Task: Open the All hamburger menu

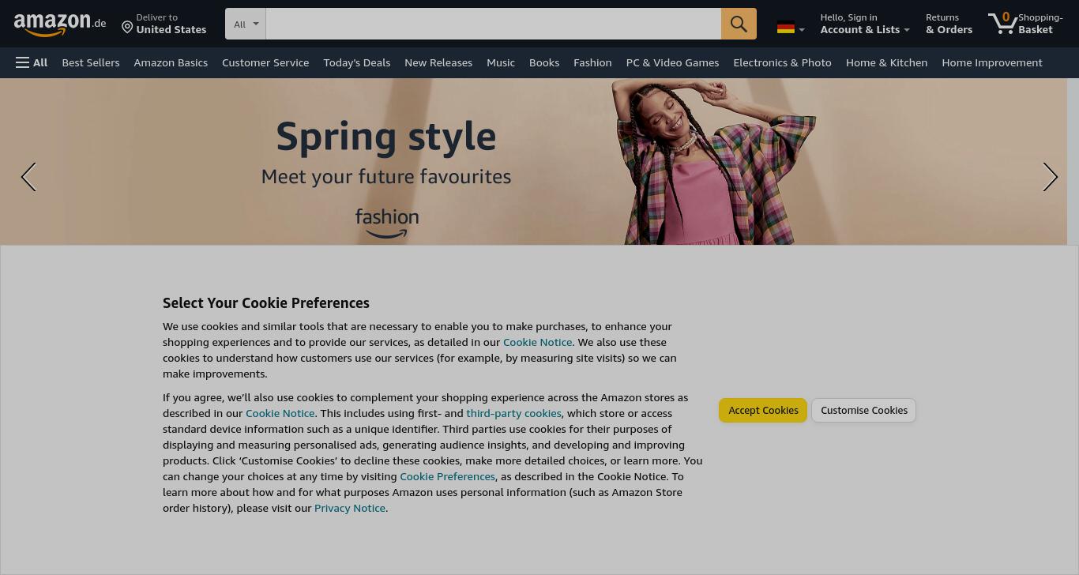Action: (x=32, y=62)
